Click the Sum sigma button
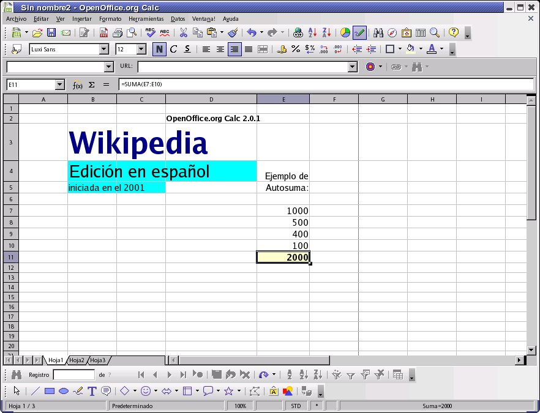This screenshot has height=413, width=540. coord(92,84)
